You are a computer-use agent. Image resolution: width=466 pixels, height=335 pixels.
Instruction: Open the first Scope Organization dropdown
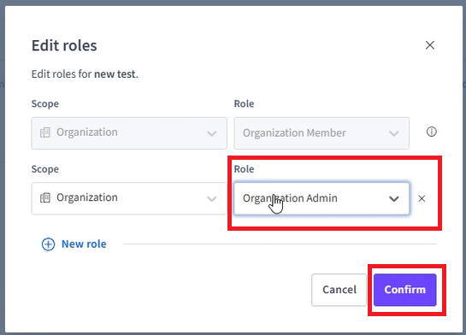coord(129,133)
